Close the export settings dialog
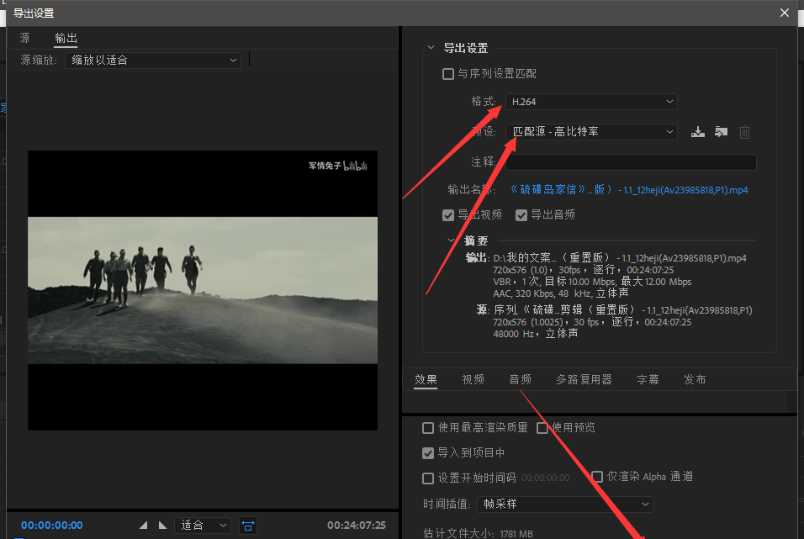 785,13
